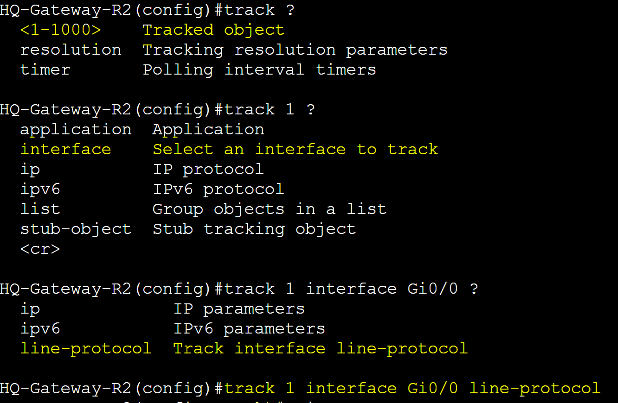Viewport: 618px width, 403px height.
Task: Click 'IP parameters' description text
Action: [239, 309]
